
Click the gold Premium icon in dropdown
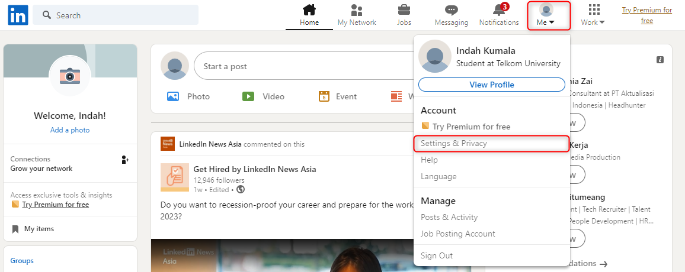(425, 126)
